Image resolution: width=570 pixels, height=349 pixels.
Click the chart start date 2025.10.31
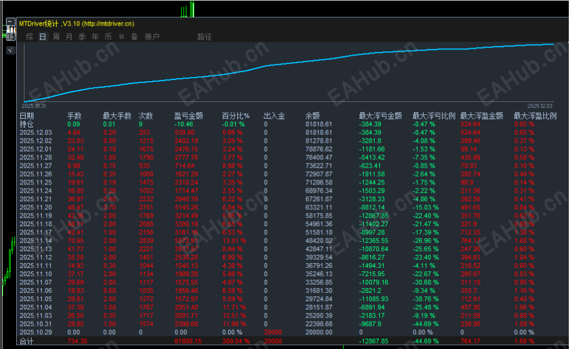[x=34, y=106]
